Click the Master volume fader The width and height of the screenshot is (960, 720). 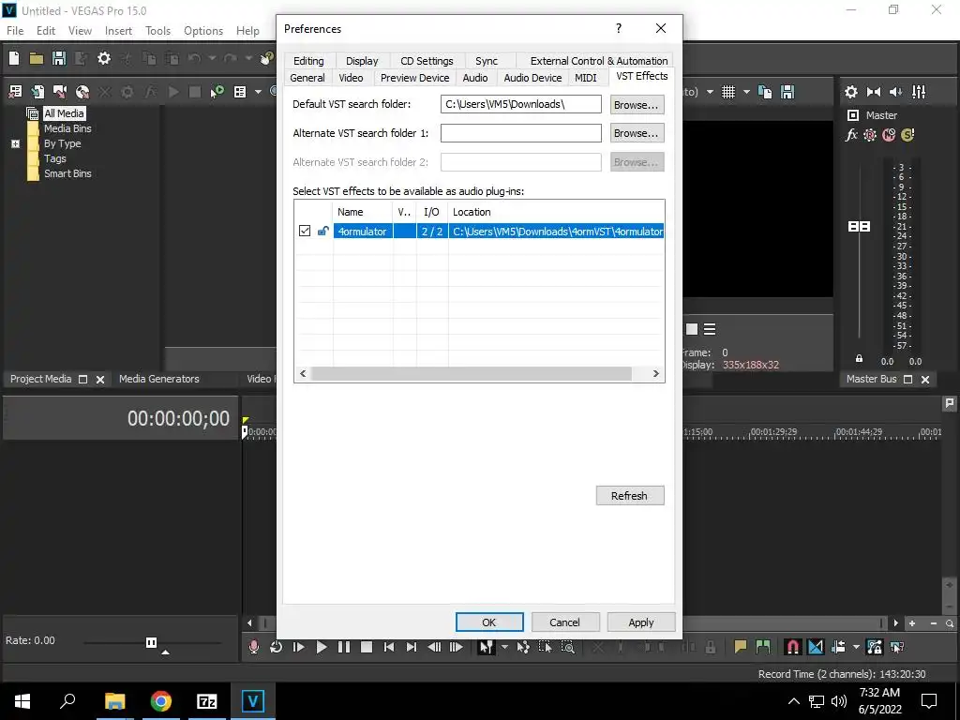859,227
